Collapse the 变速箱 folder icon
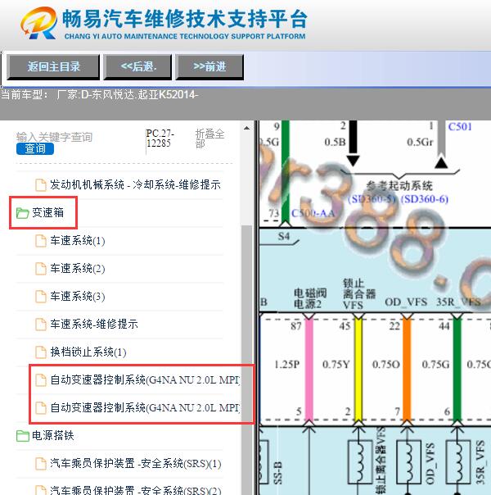 pyautogui.click(x=22, y=213)
